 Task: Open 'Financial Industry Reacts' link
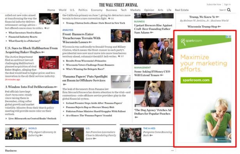tap(23, 37)
